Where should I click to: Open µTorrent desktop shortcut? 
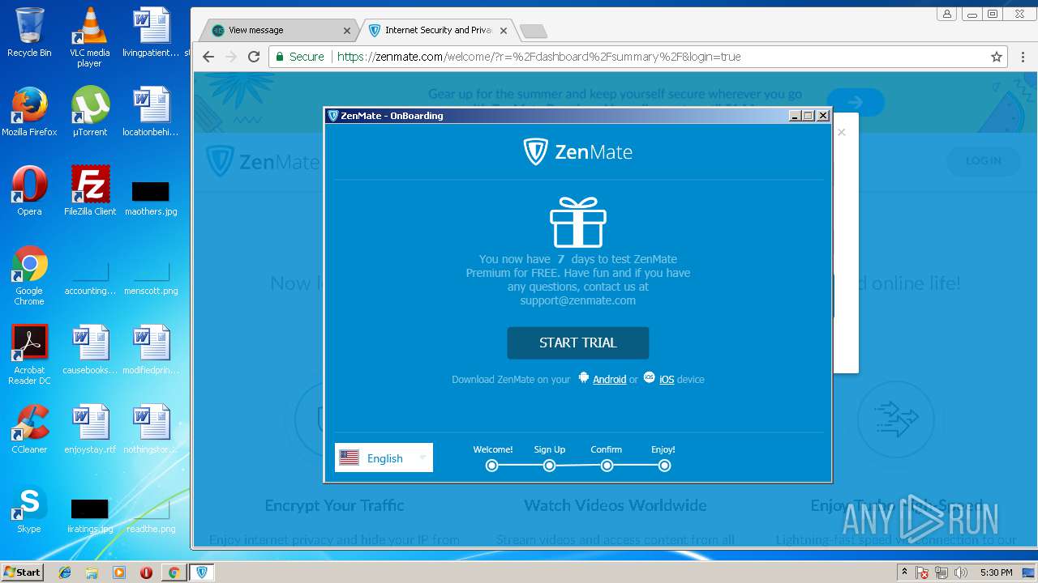coord(89,111)
